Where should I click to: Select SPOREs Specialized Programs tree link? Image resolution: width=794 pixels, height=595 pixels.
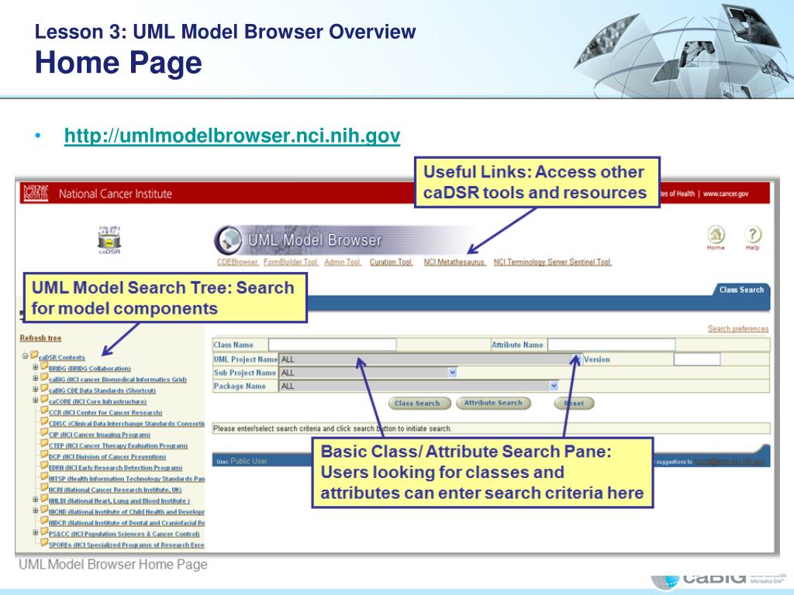pos(126,545)
